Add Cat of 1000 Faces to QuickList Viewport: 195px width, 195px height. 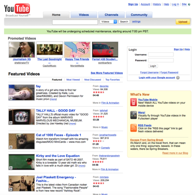[x=11, y=147]
